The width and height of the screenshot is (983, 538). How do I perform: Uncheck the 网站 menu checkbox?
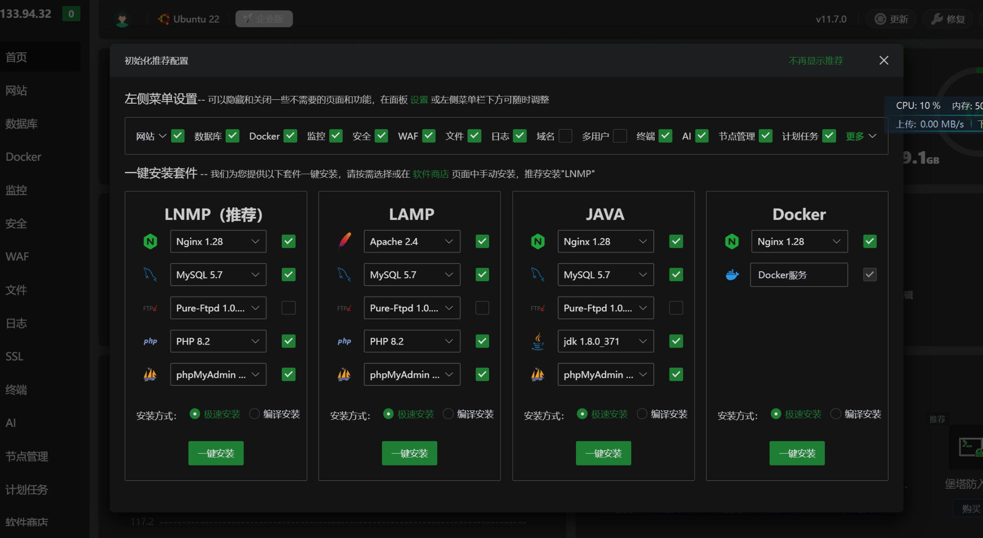[x=178, y=136]
